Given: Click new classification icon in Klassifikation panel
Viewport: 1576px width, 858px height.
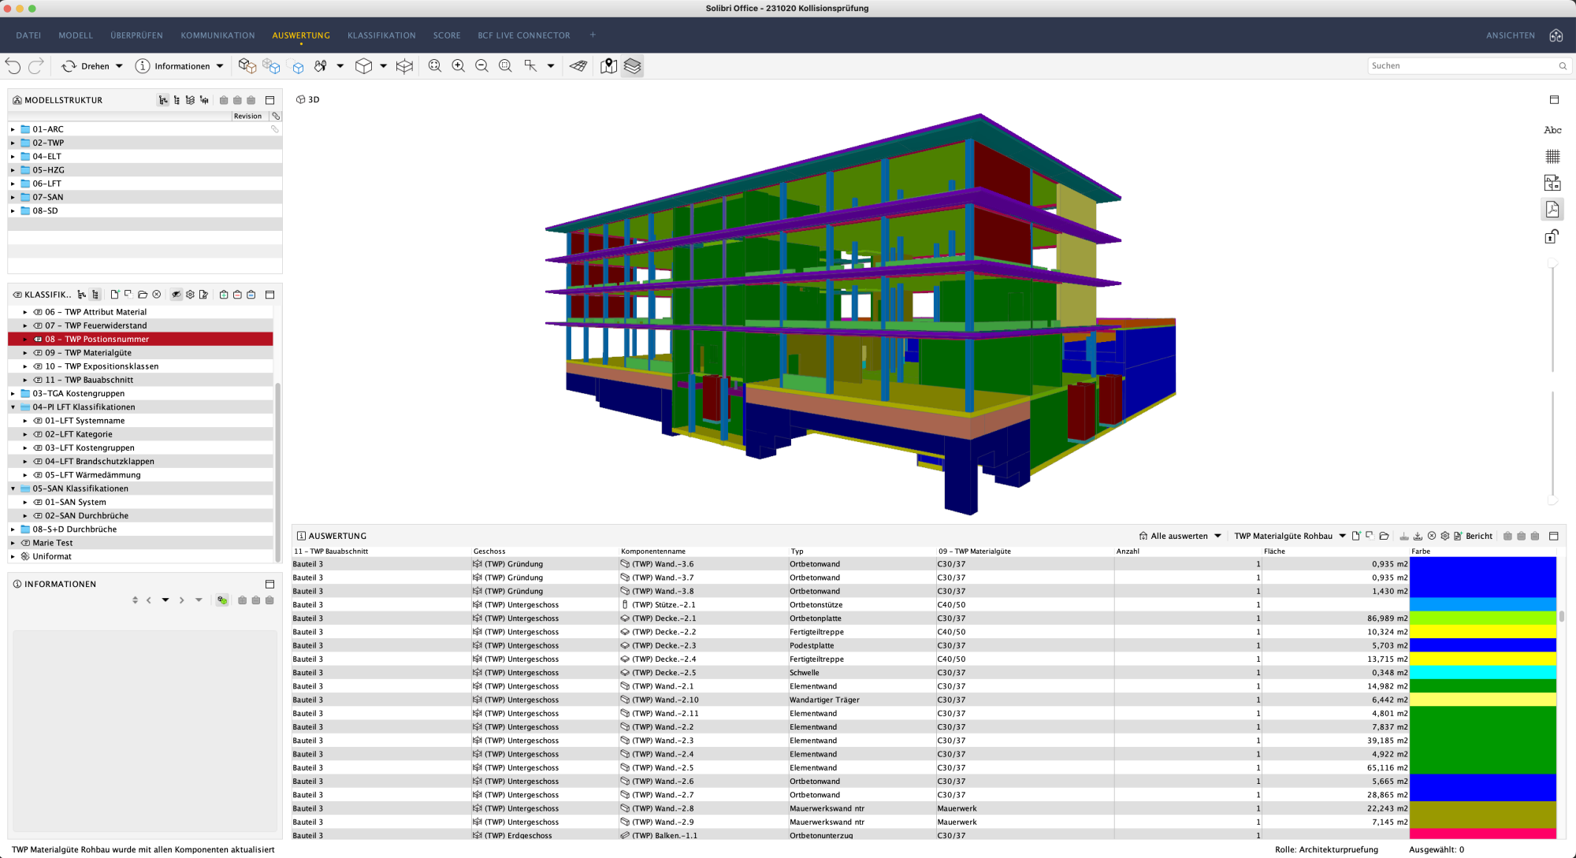Looking at the screenshot, I should [x=114, y=295].
